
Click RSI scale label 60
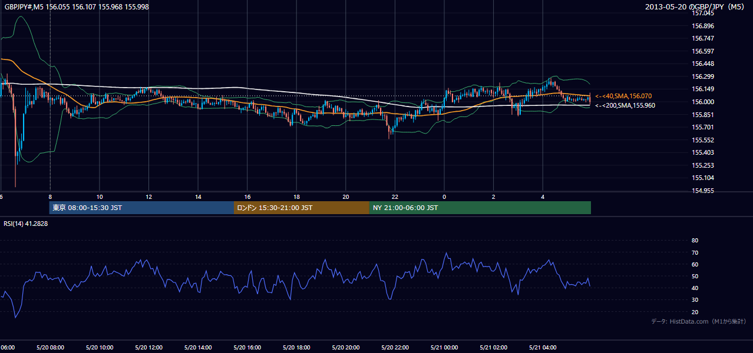point(695,264)
